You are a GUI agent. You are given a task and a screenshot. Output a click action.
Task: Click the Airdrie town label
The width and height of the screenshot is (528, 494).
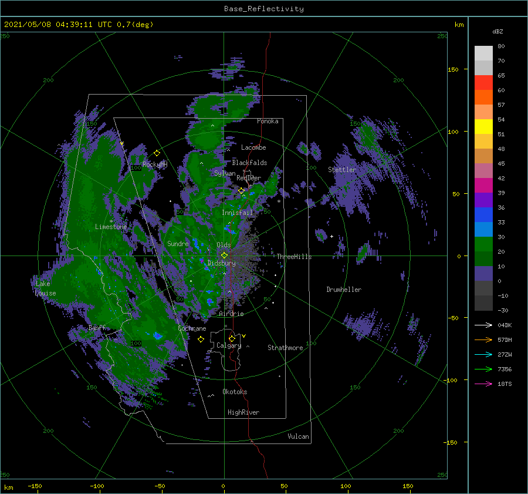pos(231,314)
